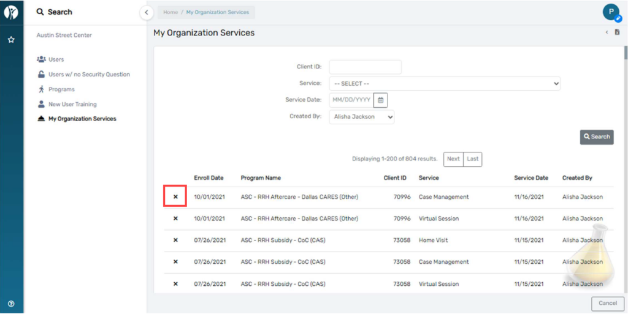Open the Programs menu item

click(x=61, y=89)
